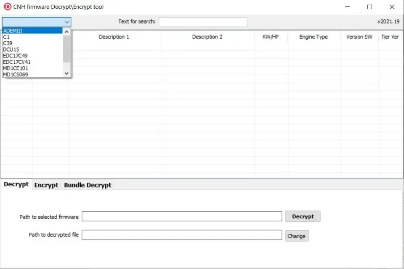Switch to the Encrypt tab

(46, 185)
